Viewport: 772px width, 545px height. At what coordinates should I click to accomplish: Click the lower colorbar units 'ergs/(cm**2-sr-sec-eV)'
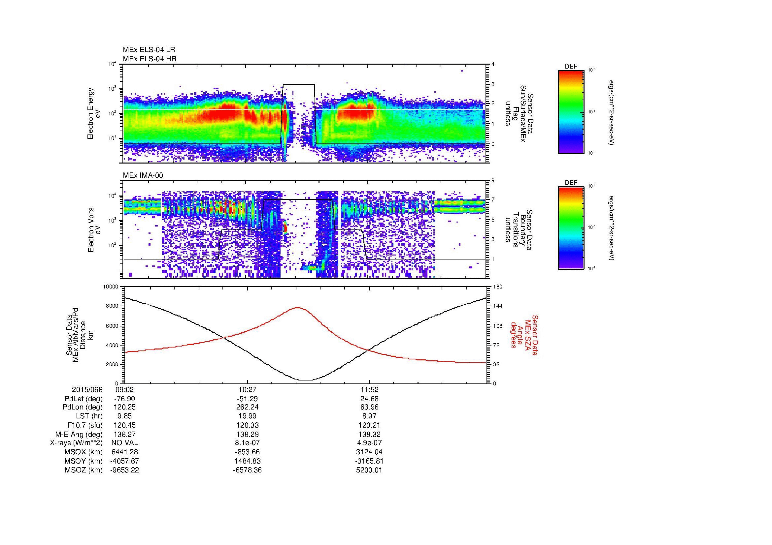click(611, 228)
